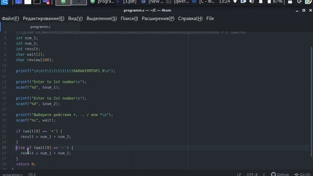313x176 pixels.
Task: Click the 'int result;' code line
Action: (28, 49)
